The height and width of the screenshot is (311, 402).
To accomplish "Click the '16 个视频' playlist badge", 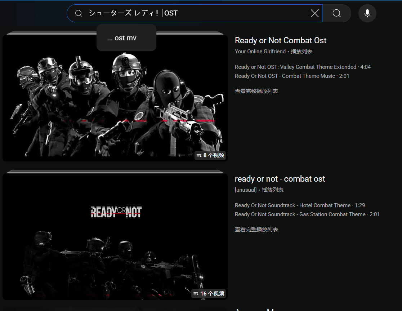I will tap(209, 294).
